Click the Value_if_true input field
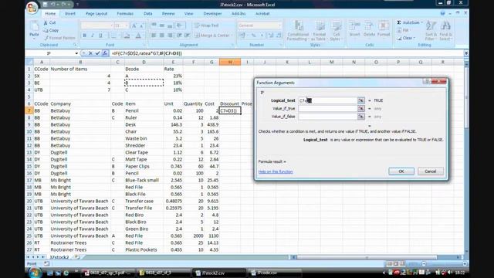Viewport: 494px width, 278px height. 327,108
